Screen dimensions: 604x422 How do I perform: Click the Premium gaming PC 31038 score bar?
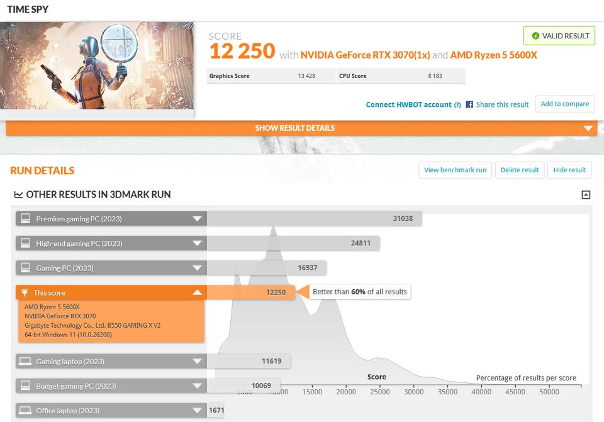click(314, 219)
